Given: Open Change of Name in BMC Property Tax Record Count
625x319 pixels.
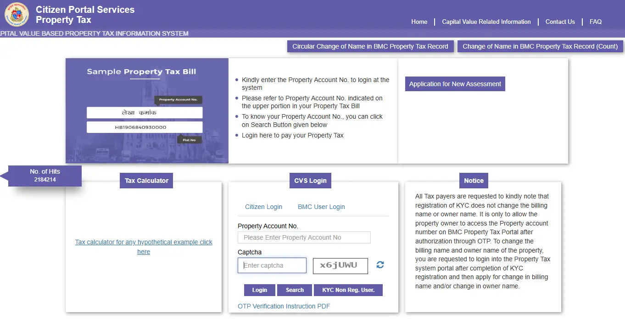Looking at the screenshot, I should pos(540,46).
